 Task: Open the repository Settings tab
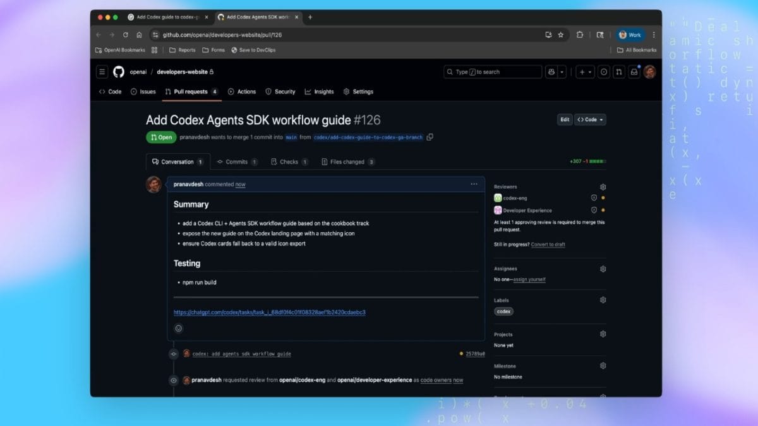tap(358, 92)
